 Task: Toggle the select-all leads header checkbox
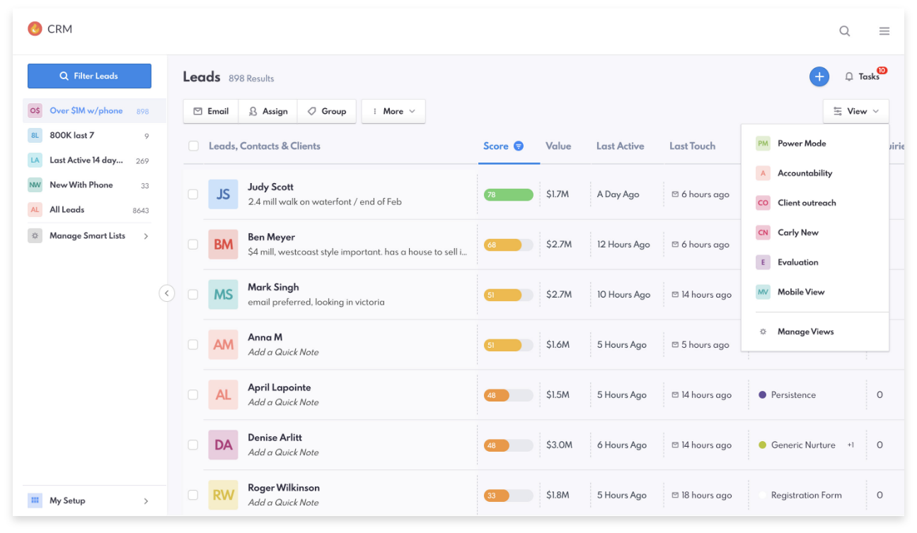click(193, 146)
